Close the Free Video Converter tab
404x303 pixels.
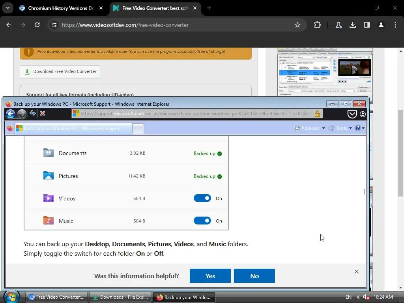click(x=195, y=8)
